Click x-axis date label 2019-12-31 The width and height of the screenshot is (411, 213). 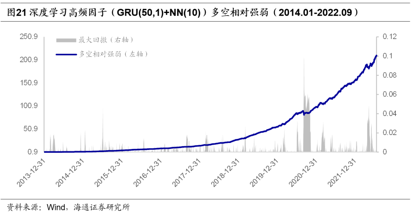tap(264, 172)
